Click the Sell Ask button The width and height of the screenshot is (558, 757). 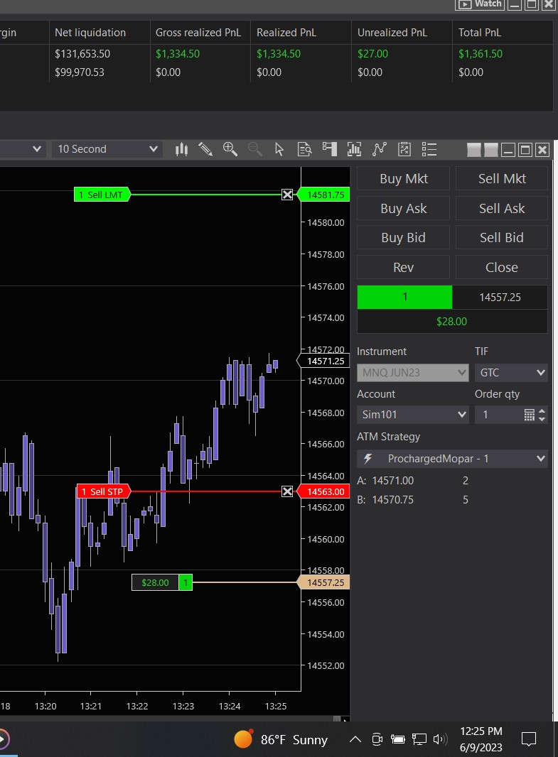[x=501, y=209]
